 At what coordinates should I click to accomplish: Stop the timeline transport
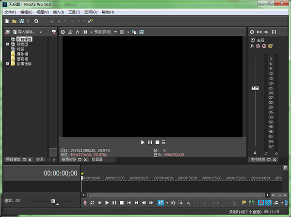(122, 203)
